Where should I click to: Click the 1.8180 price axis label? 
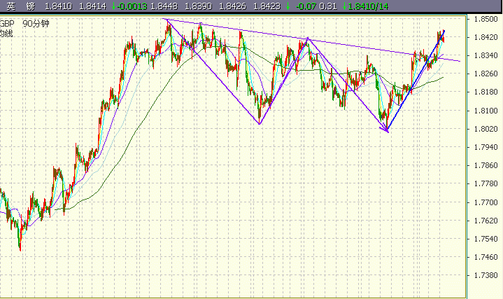coord(486,92)
